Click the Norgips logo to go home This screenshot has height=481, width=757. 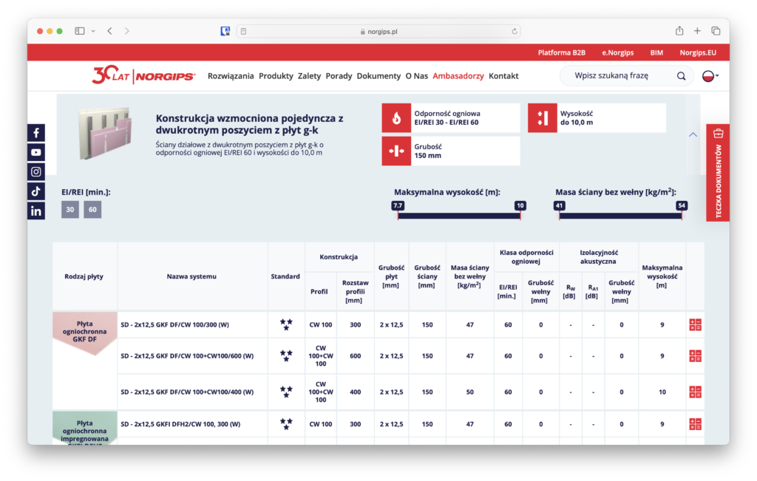coord(143,75)
